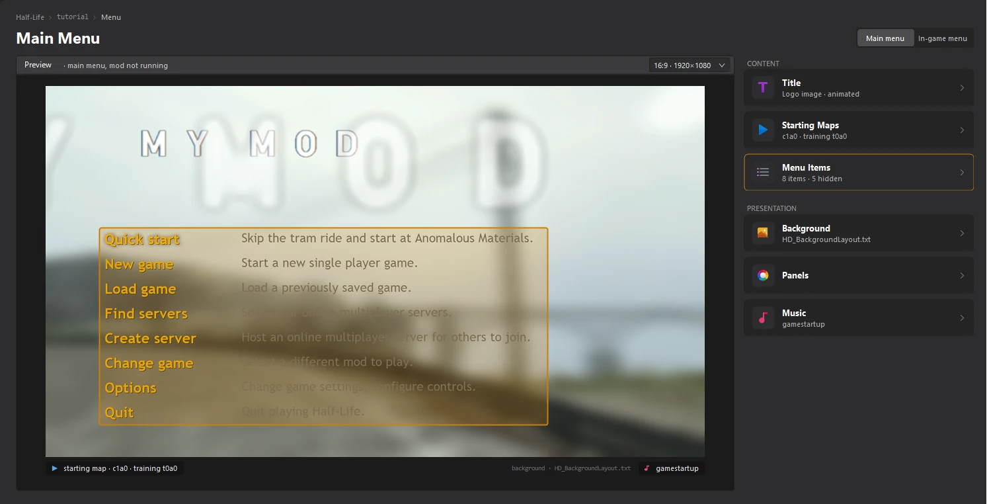Expand the Panels card chevron
987x504 pixels.
click(962, 275)
